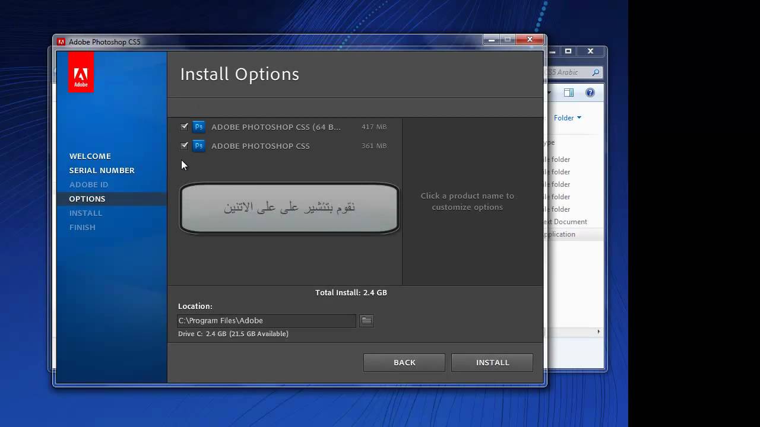The width and height of the screenshot is (760, 427).
Task: Click the Ps icon of the 361 MB product
Action: point(199,145)
